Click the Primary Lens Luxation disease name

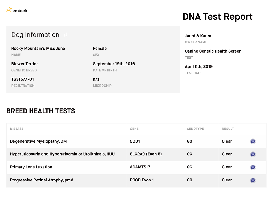point(31,167)
